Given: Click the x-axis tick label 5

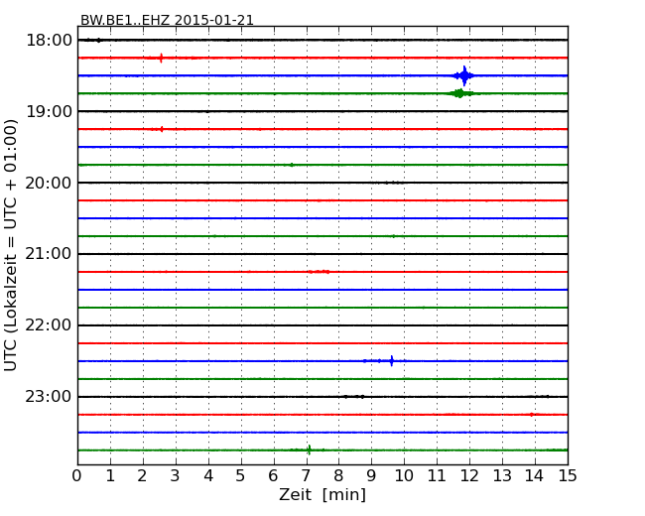Looking at the screenshot, I should point(241,476).
